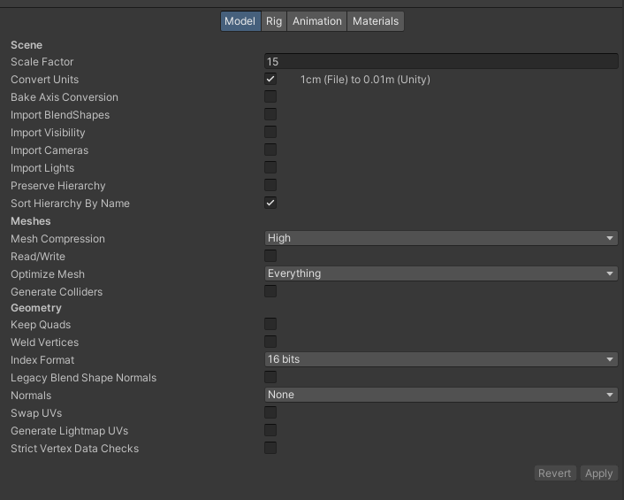This screenshot has height=500, width=624.
Task: Select the Materials tab
Action: click(x=376, y=21)
